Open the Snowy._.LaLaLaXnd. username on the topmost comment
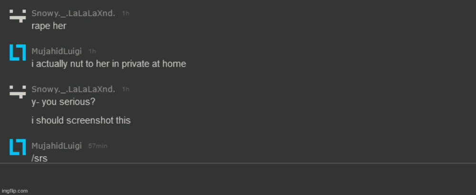 pyautogui.click(x=73, y=13)
